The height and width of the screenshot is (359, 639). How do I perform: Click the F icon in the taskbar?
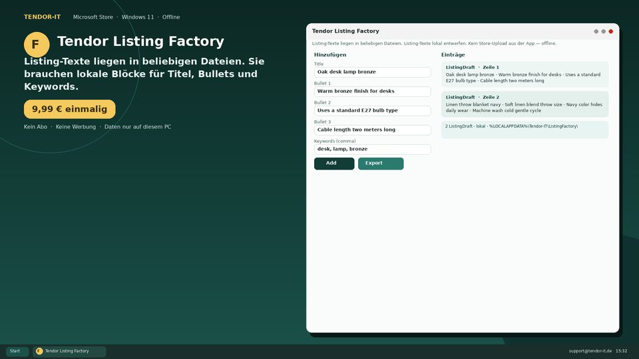(x=39, y=351)
